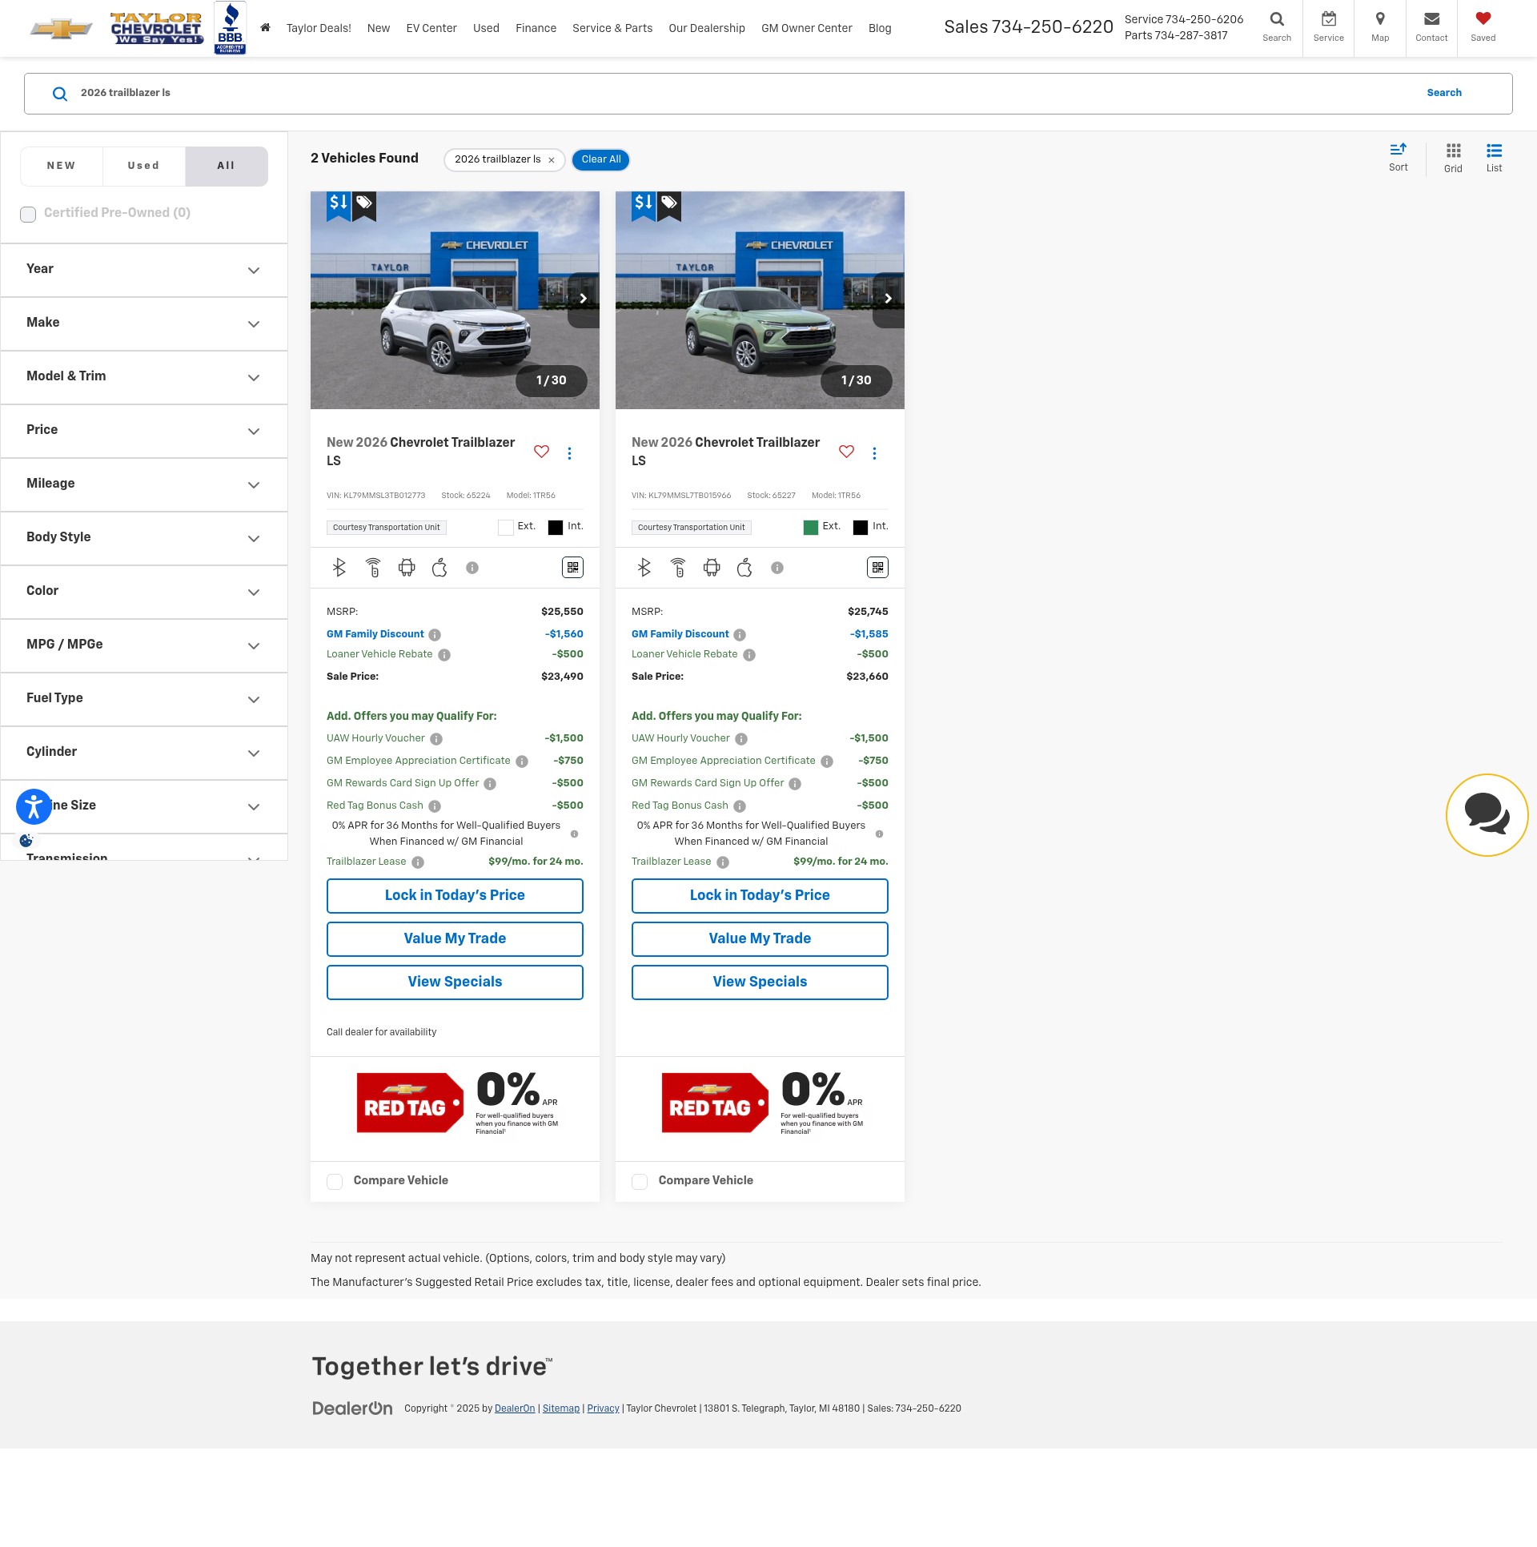Open the green Trailblazer photo

760,300
